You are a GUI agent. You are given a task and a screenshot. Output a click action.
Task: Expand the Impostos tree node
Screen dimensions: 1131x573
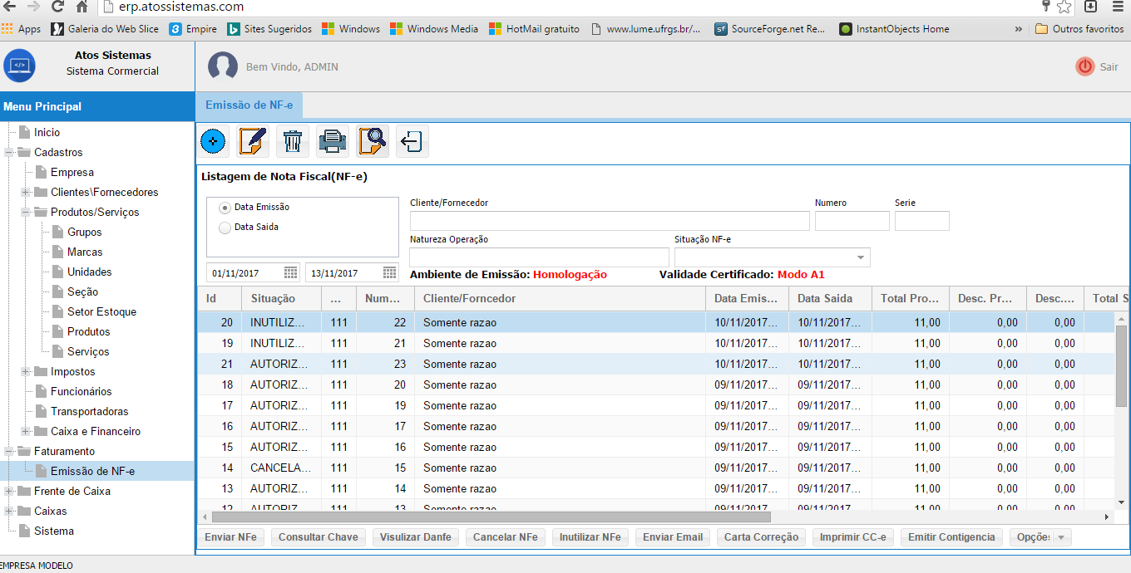[x=26, y=372]
